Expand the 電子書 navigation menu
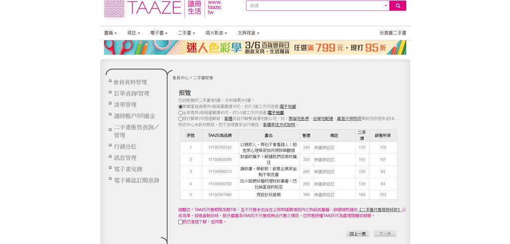The image size is (510, 244). click(x=159, y=33)
